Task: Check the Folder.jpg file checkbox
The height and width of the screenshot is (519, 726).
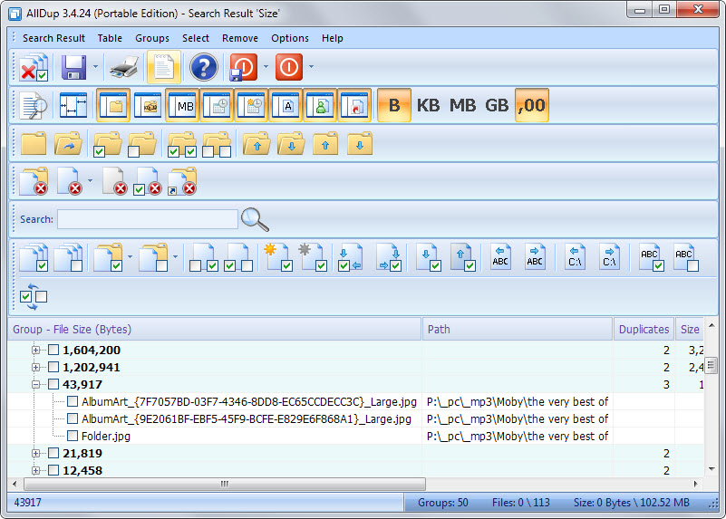Action: pos(73,436)
